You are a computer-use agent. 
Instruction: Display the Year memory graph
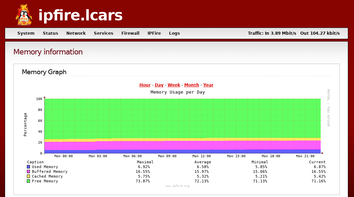208,85
